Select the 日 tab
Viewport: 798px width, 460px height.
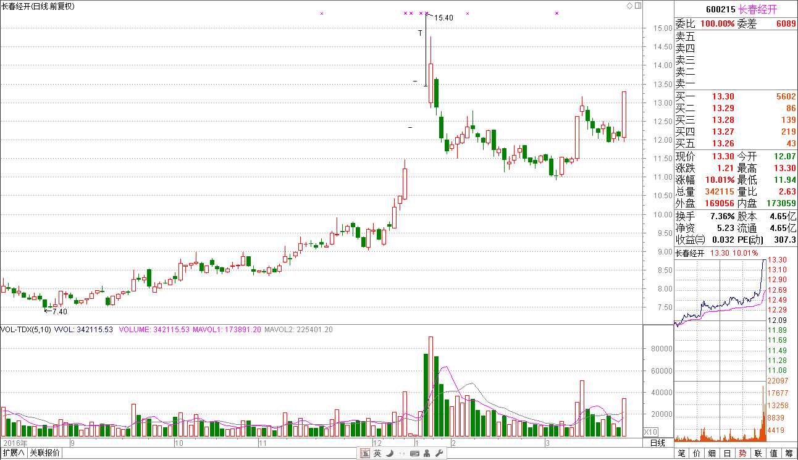click(x=728, y=453)
